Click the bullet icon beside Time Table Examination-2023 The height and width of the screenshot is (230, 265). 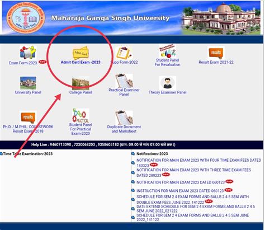click(x=1, y=154)
